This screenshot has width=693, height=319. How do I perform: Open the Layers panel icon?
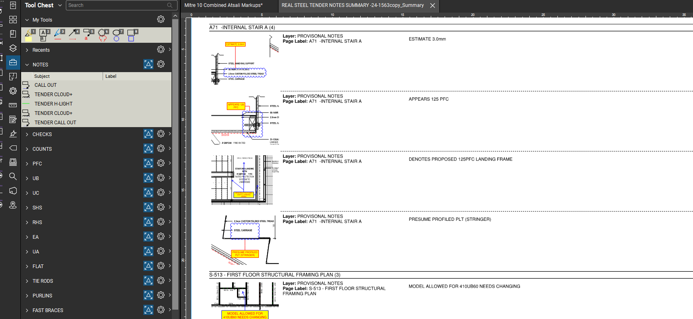(13, 48)
